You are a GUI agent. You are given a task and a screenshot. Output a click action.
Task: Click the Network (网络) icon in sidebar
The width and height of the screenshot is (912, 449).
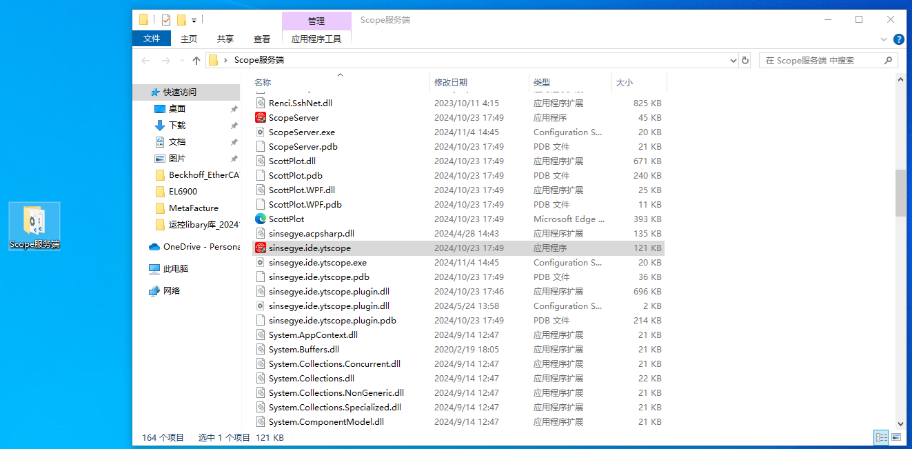(154, 291)
